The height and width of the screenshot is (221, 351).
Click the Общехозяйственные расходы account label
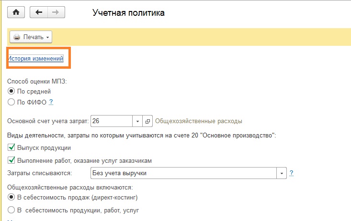click(199, 121)
